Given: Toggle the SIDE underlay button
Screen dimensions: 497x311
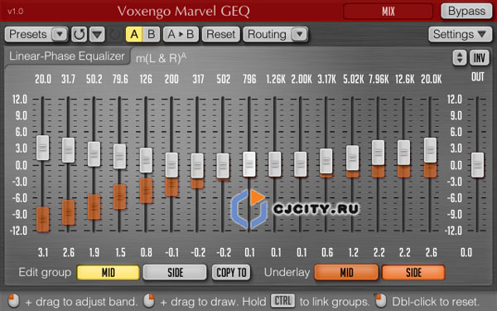Looking at the screenshot, I should (x=413, y=272).
